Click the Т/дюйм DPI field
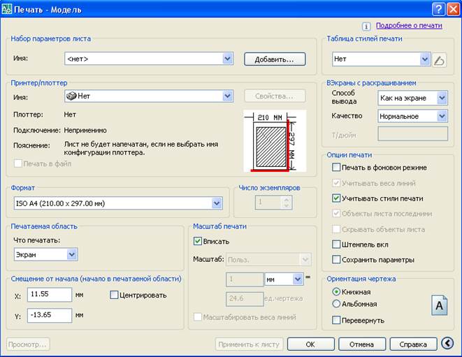The height and width of the screenshot is (357, 462). click(413, 134)
